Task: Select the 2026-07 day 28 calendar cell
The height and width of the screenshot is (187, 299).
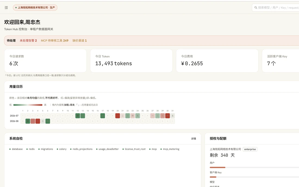Action: pyautogui.click(x=157, y=116)
